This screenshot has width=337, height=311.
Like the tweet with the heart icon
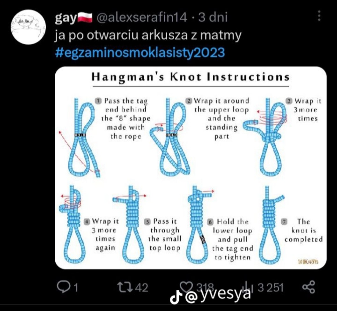186,287
